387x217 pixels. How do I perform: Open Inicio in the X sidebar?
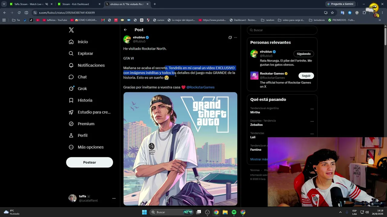point(78,42)
